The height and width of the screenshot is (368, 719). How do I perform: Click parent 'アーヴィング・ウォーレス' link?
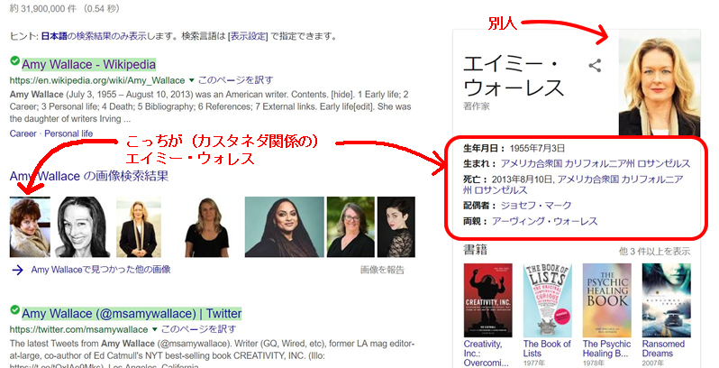545,221
